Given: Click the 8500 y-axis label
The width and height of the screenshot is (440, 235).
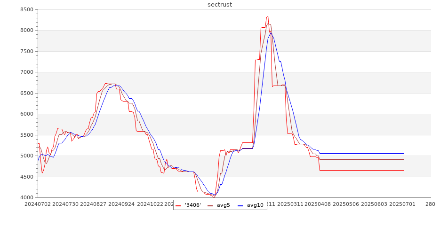Looking at the screenshot, I should click(x=27, y=9).
